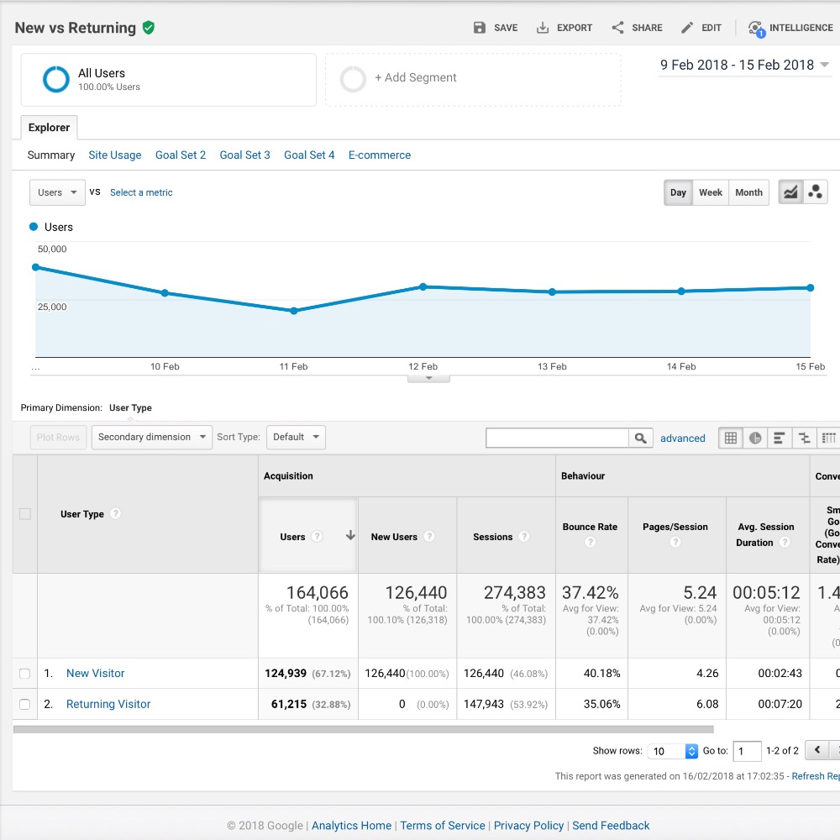Screen dimensions: 840x840
Task: Click Send Feedback link
Action: coord(611,826)
